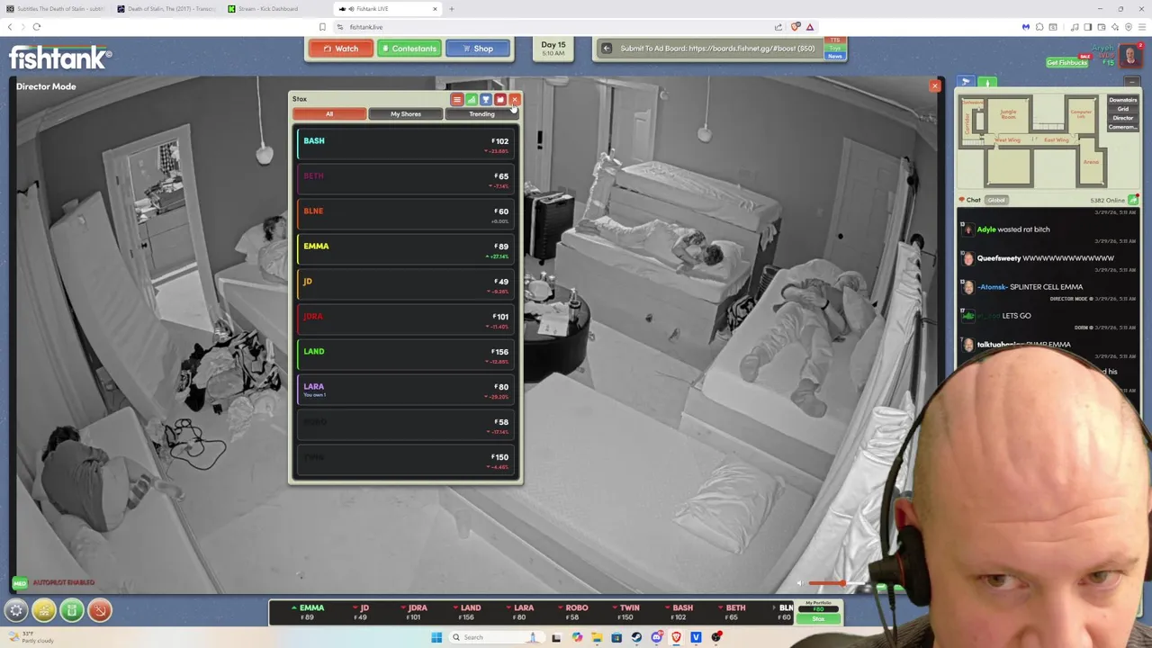This screenshot has height=648, width=1152.
Task: Bookmark this page
Action: pyautogui.click(x=322, y=27)
